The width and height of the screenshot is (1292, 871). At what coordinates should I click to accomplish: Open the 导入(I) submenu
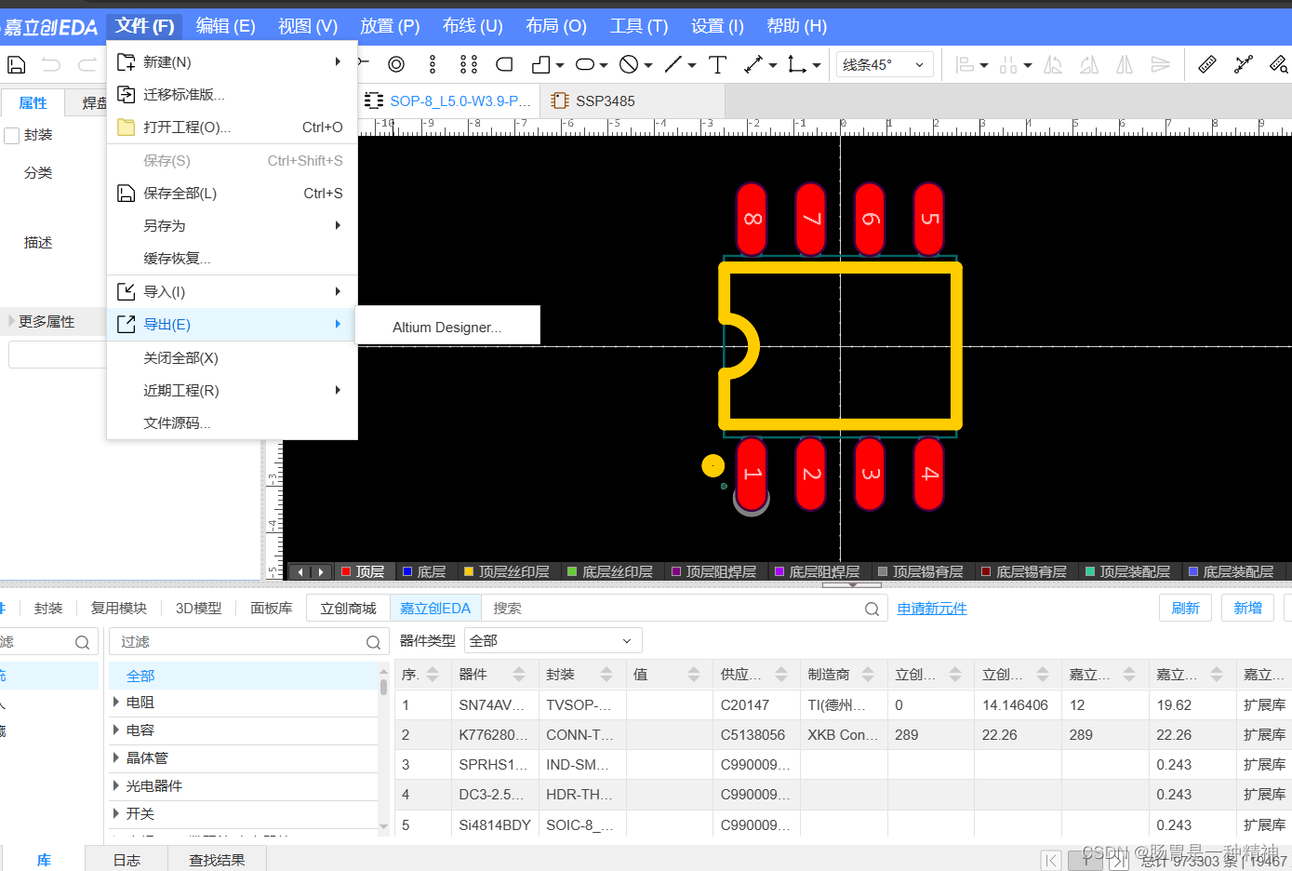(x=232, y=292)
